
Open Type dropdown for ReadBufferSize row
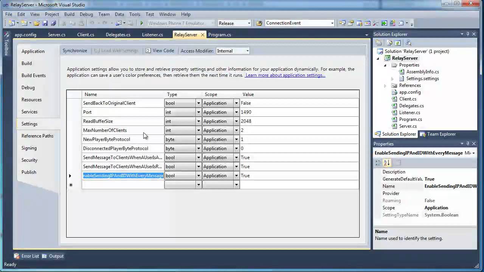[198, 121]
